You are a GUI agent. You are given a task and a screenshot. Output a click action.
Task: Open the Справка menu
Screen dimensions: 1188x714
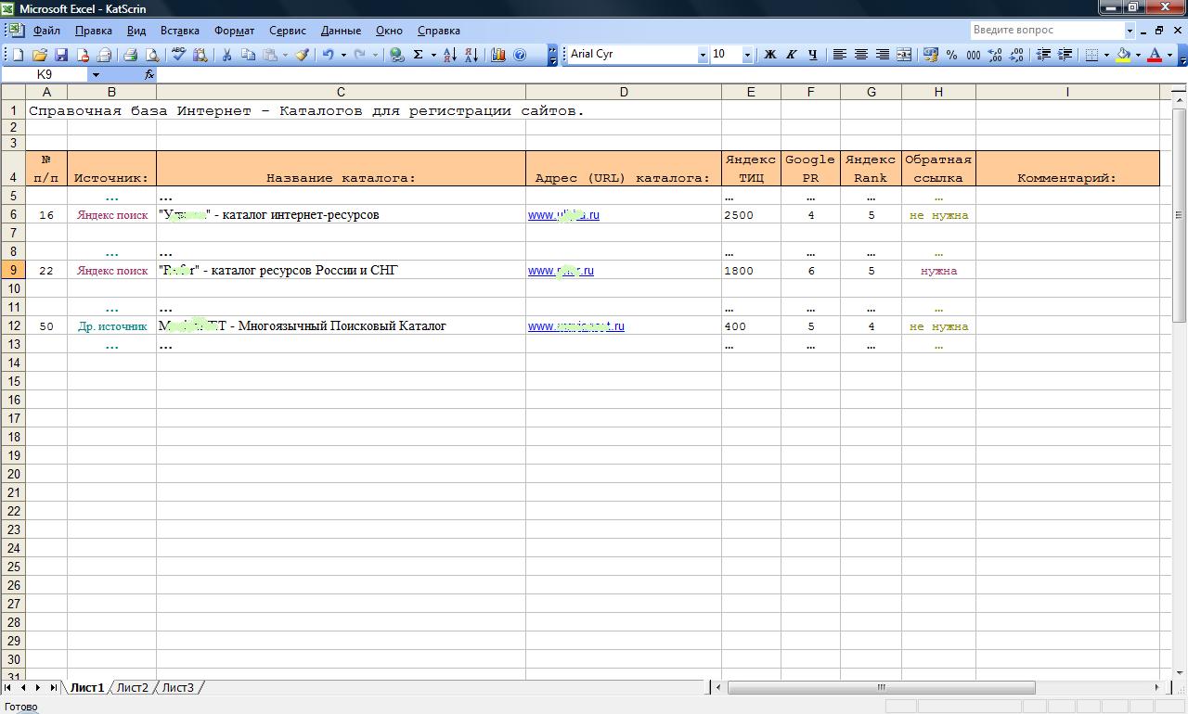438,31
